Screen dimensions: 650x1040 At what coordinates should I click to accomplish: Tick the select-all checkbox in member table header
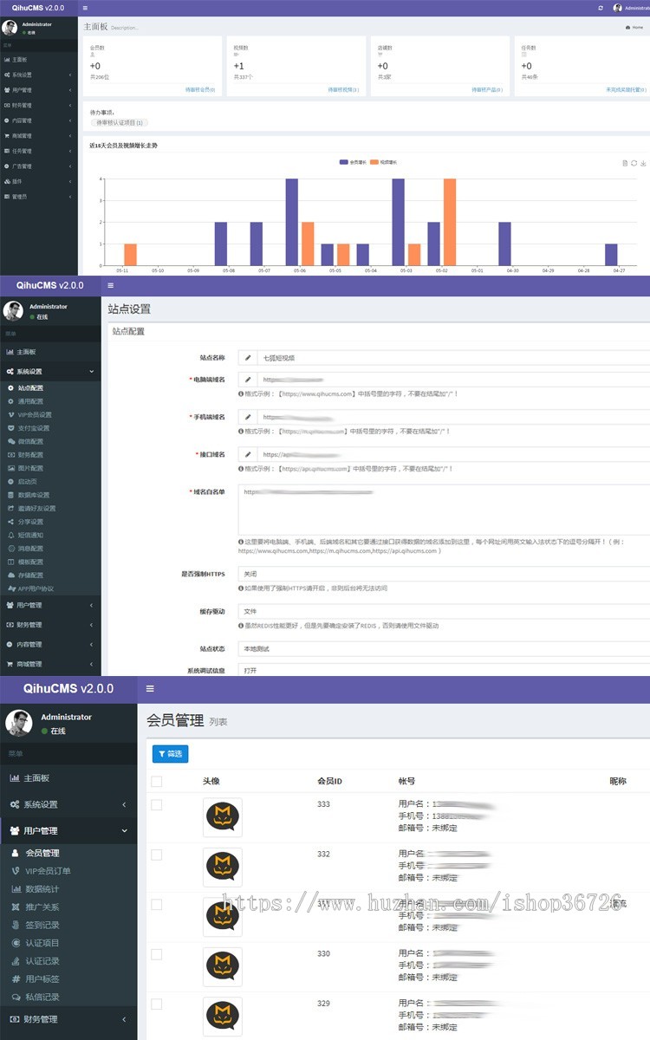point(156,781)
